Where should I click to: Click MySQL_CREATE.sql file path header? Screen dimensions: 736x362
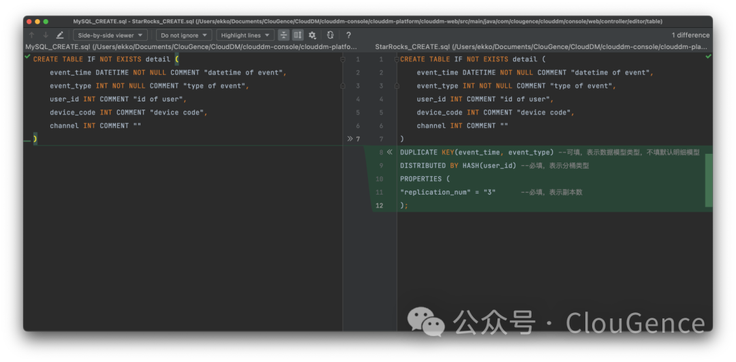click(x=191, y=47)
